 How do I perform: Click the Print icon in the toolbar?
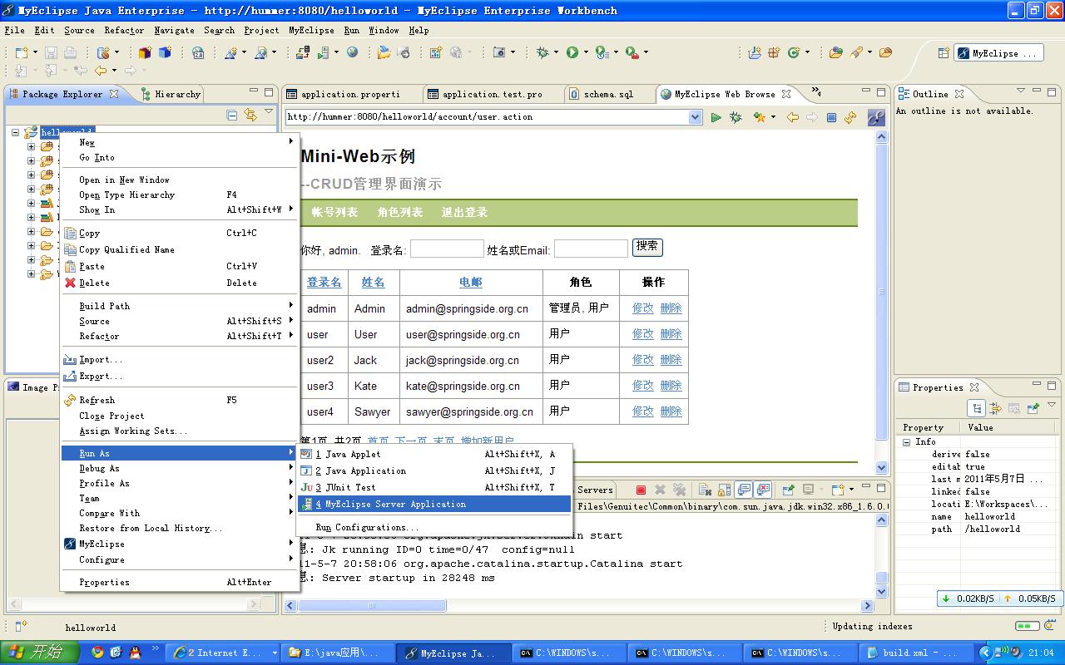[x=71, y=52]
